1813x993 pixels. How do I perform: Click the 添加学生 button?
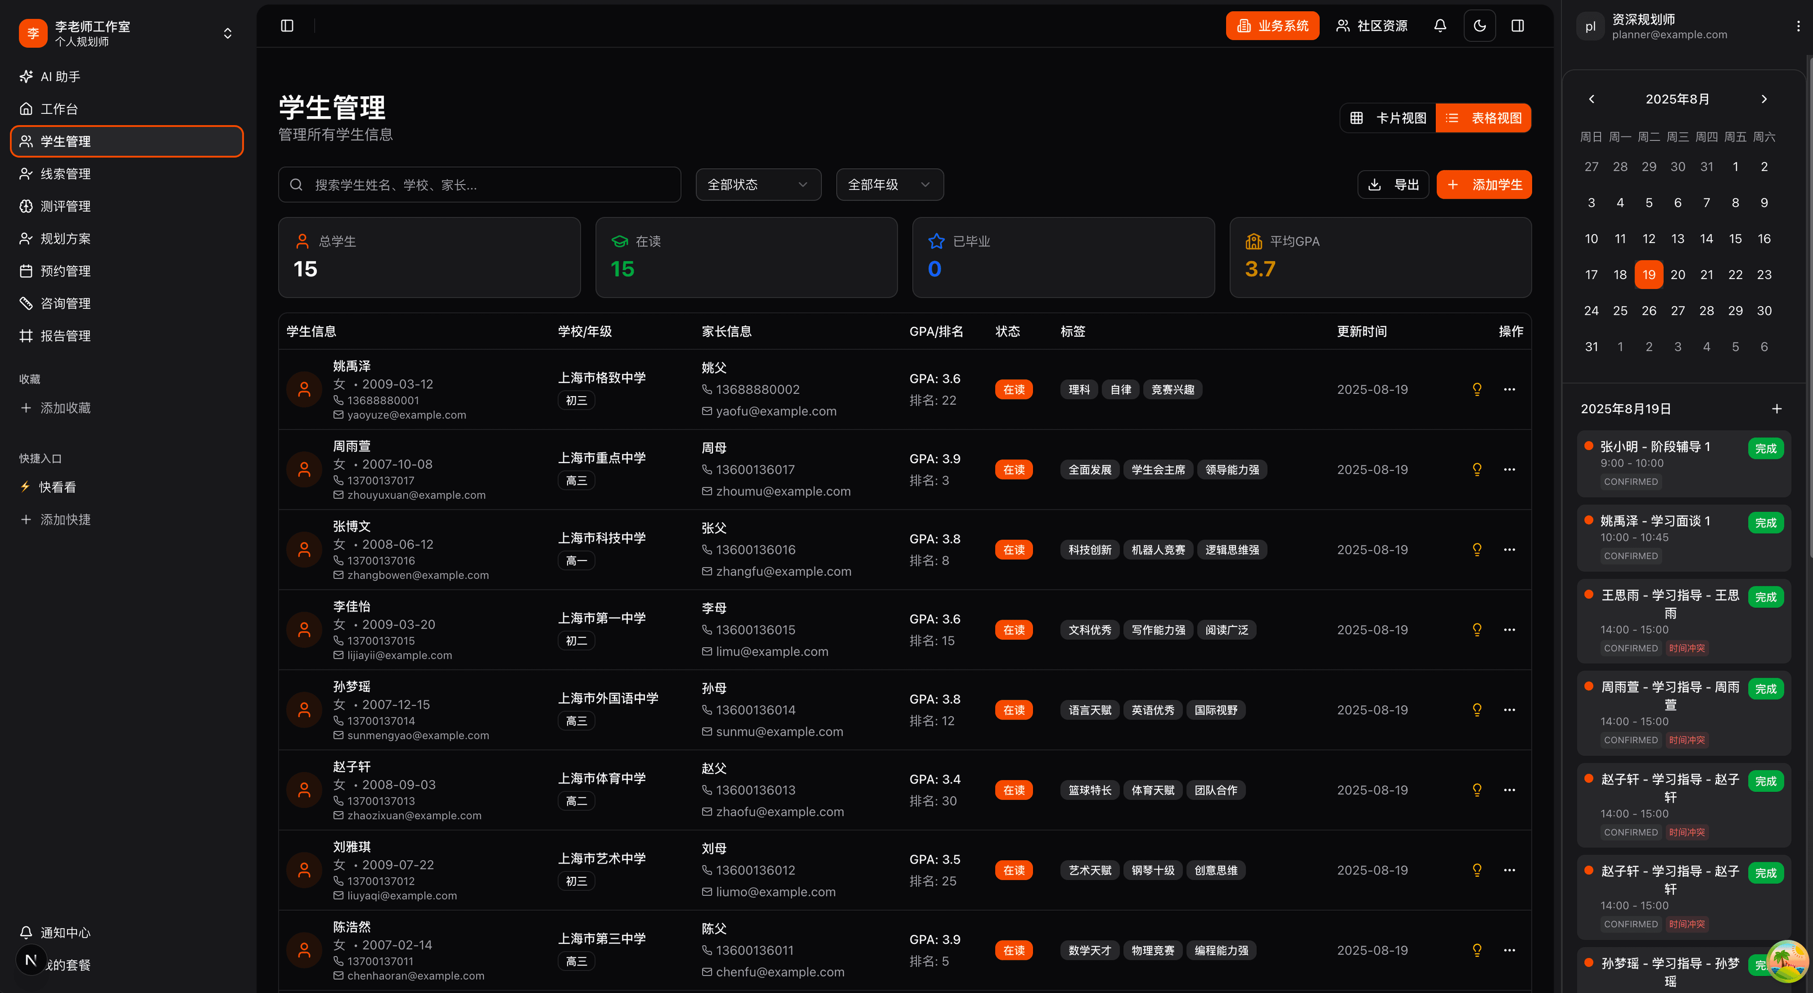click(x=1483, y=184)
